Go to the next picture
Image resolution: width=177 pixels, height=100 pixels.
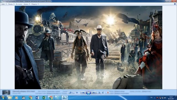[94, 92]
